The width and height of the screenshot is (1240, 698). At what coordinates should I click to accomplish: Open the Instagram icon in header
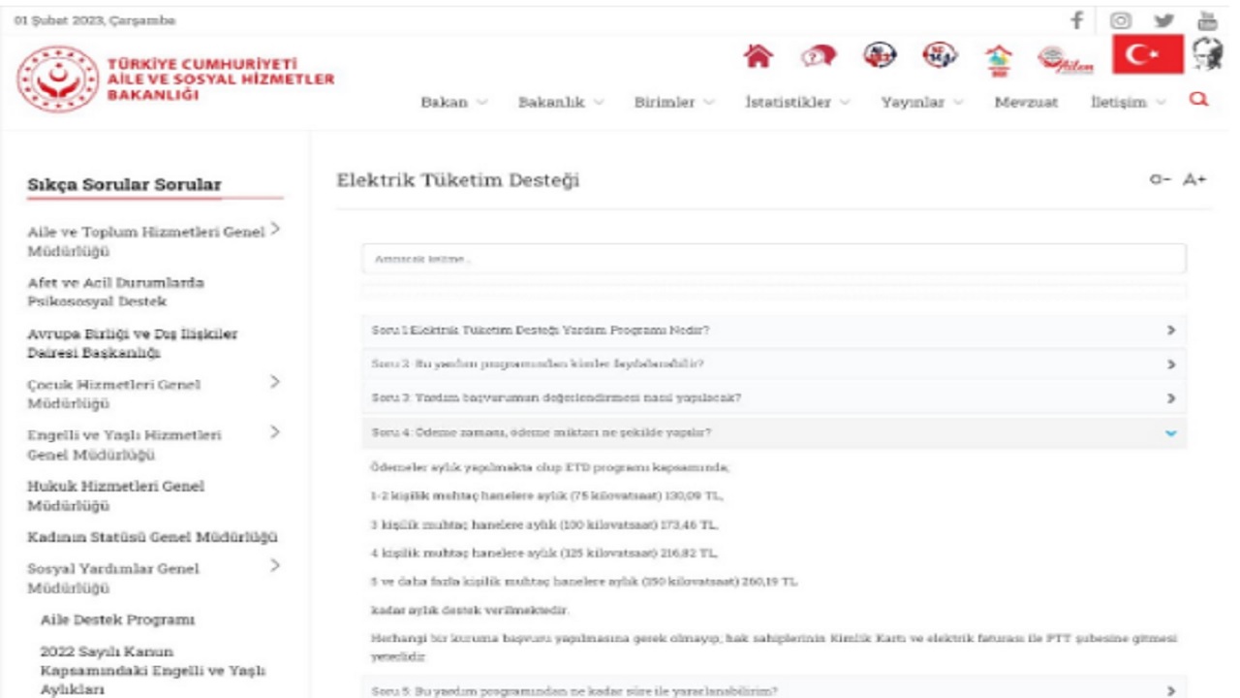[x=1120, y=20]
